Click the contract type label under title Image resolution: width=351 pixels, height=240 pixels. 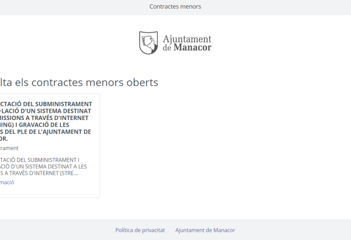click(x=9, y=148)
